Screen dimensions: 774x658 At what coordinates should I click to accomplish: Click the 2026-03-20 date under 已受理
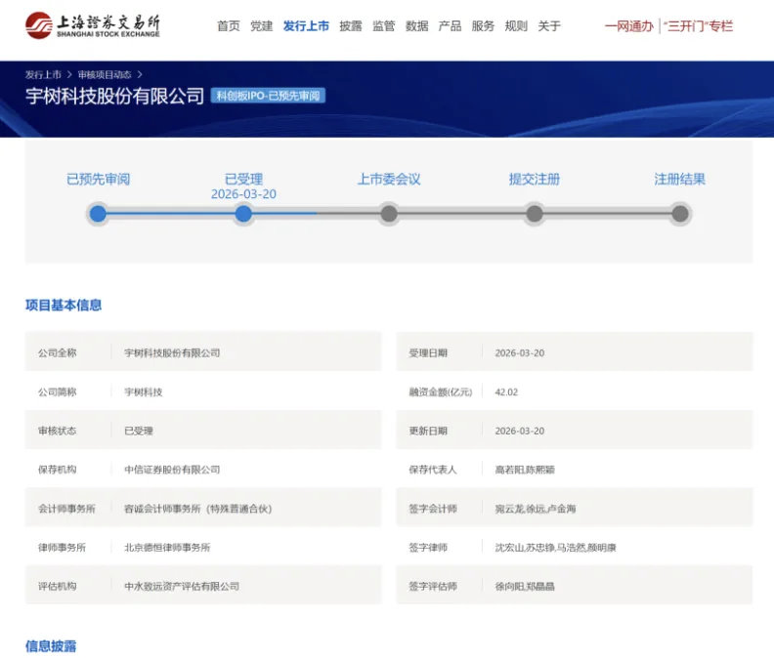click(244, 194)
